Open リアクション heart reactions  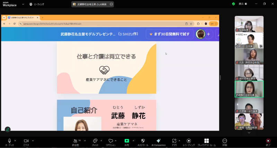pyautogui.click(x=111, y=141)
